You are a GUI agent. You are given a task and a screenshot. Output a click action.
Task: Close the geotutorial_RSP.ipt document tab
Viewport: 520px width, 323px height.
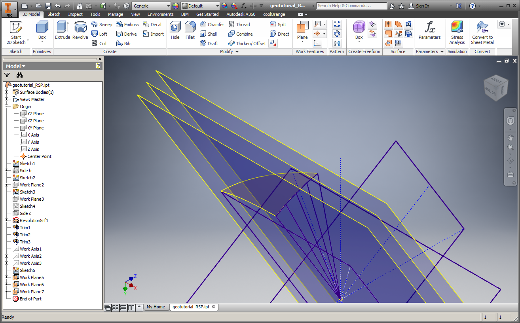click(x=213, y=307)
